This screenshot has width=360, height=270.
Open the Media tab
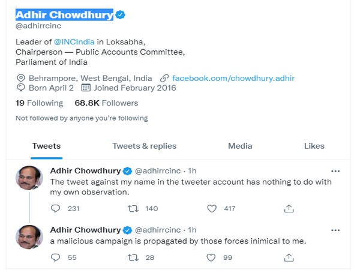[240, 146]
